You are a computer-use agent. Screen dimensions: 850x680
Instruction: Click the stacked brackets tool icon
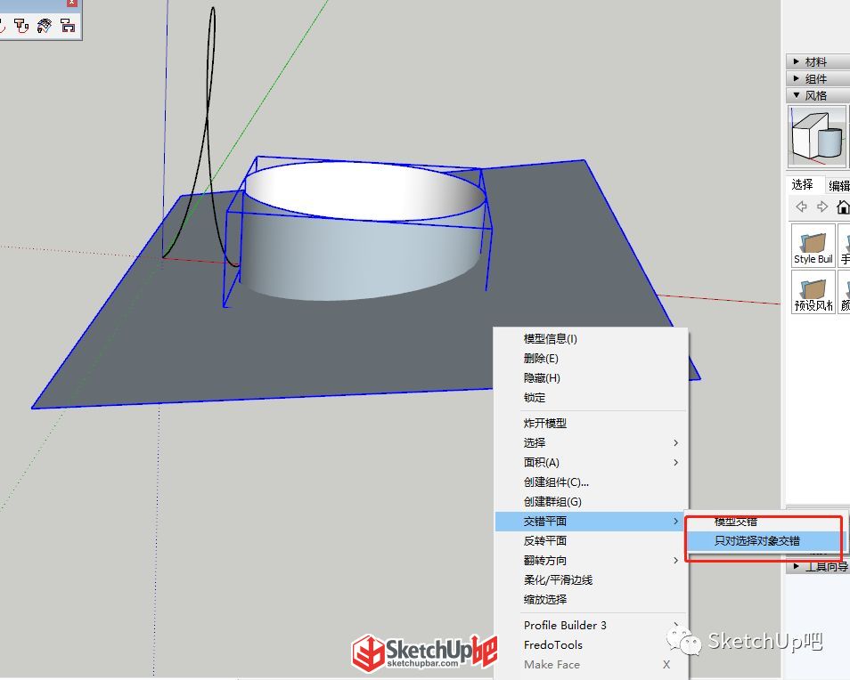click(68, 26)
